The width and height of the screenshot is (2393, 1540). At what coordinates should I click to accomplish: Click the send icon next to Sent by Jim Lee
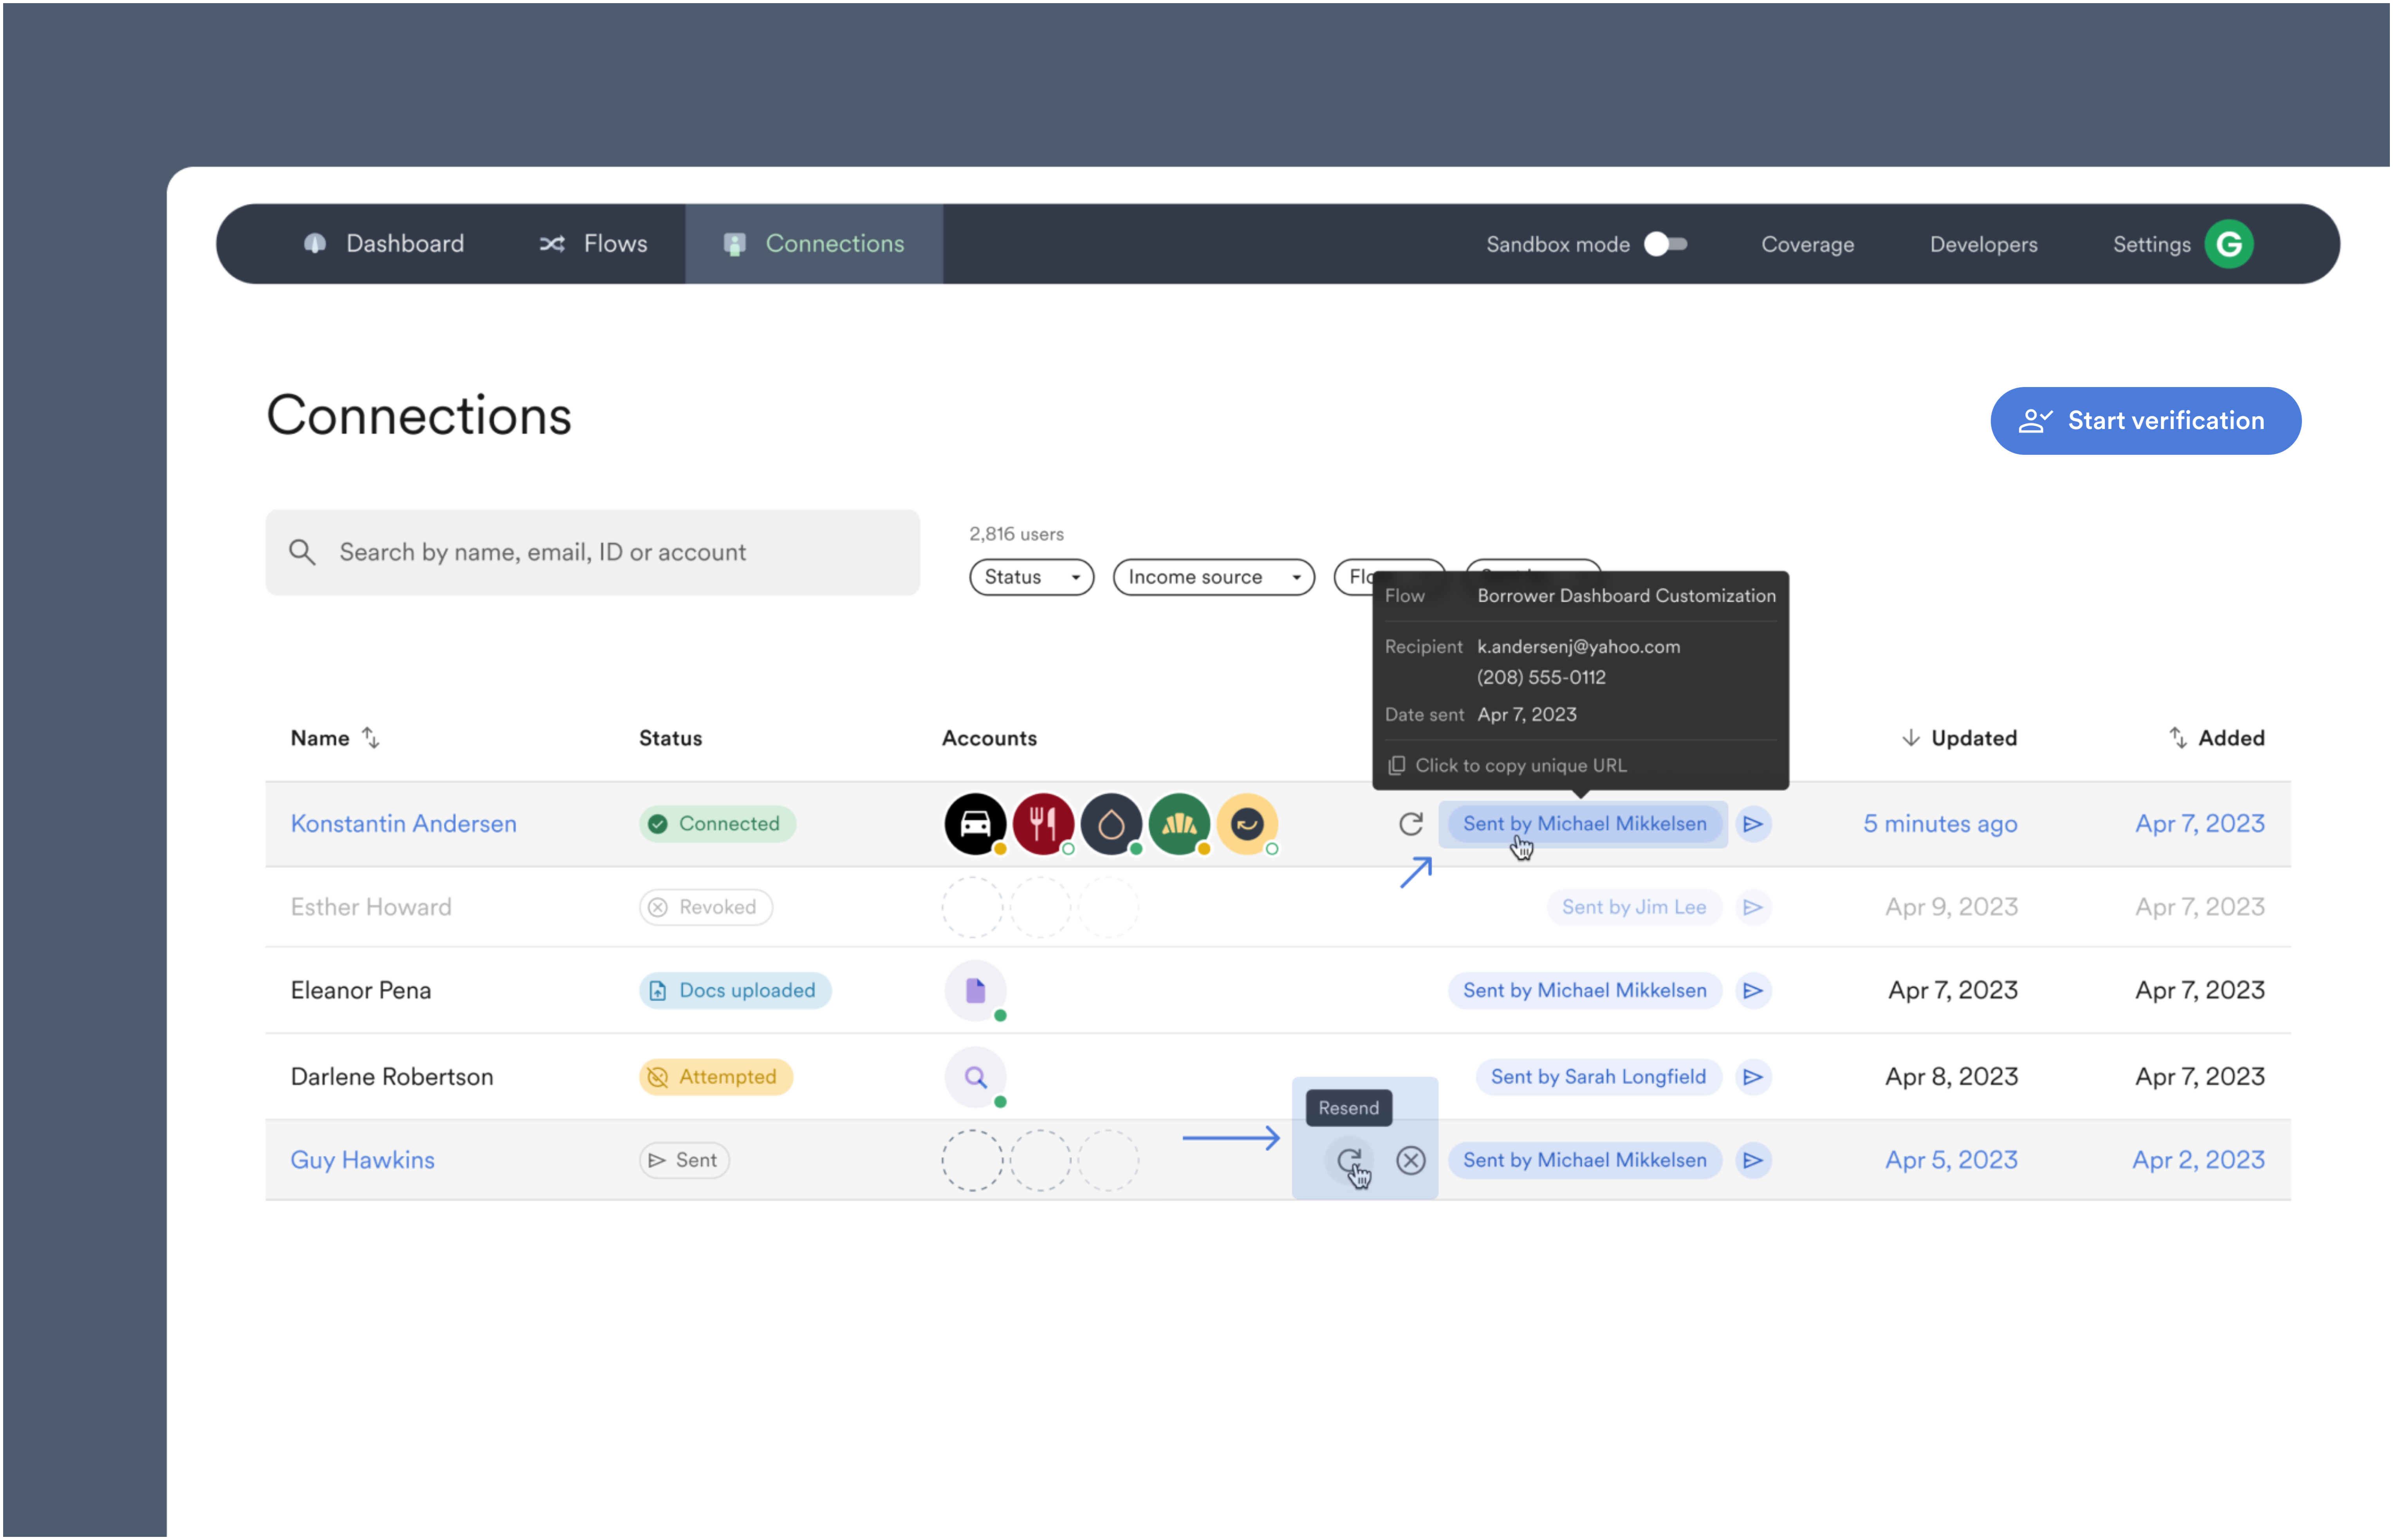click(x=1754, y=907)
